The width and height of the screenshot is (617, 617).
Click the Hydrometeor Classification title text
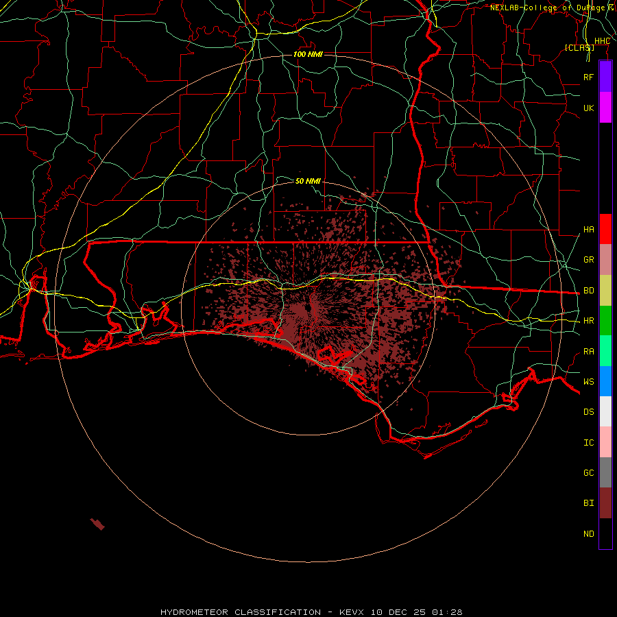point(241,612)
